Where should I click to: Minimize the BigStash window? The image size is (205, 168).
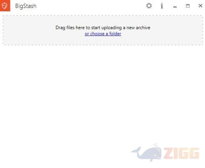175,7
